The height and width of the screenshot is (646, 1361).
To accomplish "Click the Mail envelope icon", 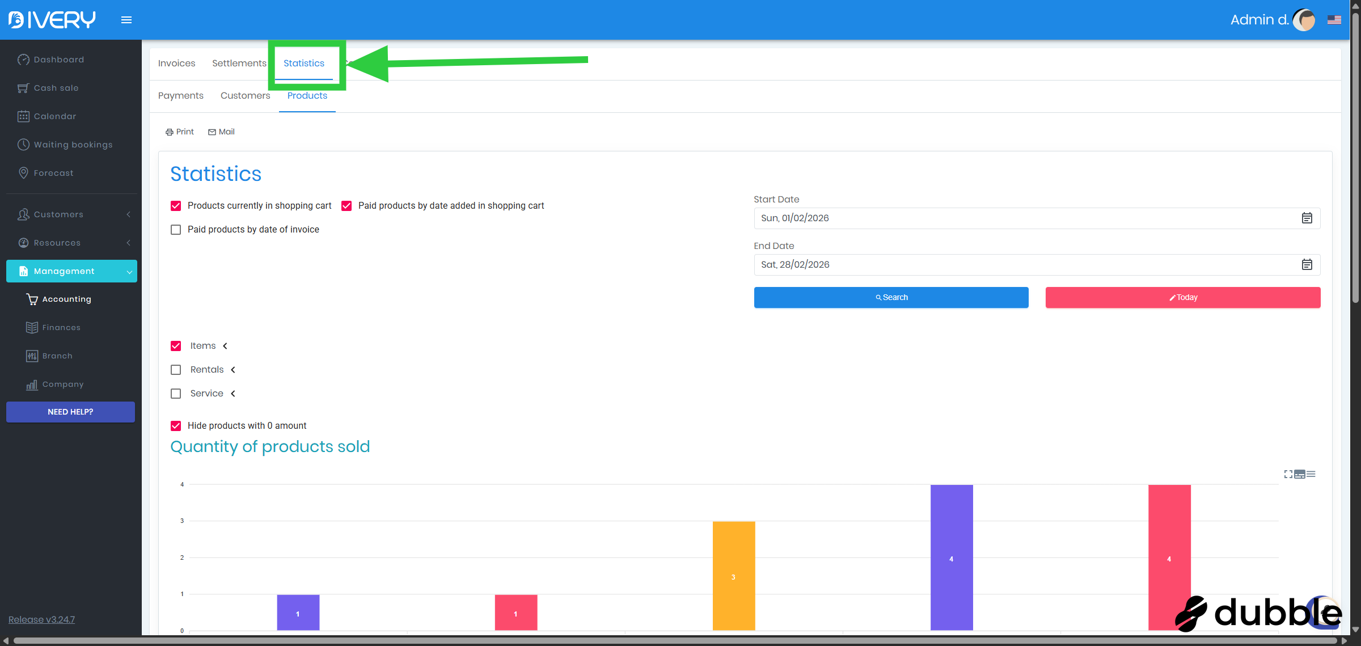I will coord(212,132).
